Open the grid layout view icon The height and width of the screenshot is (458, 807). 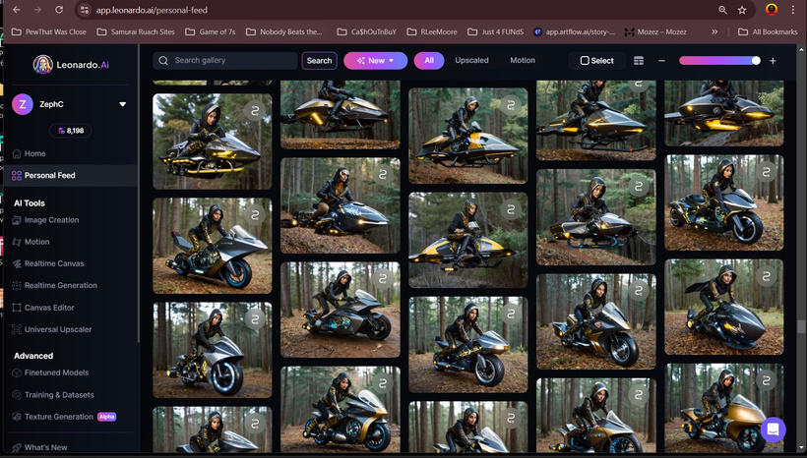point(638,61)
